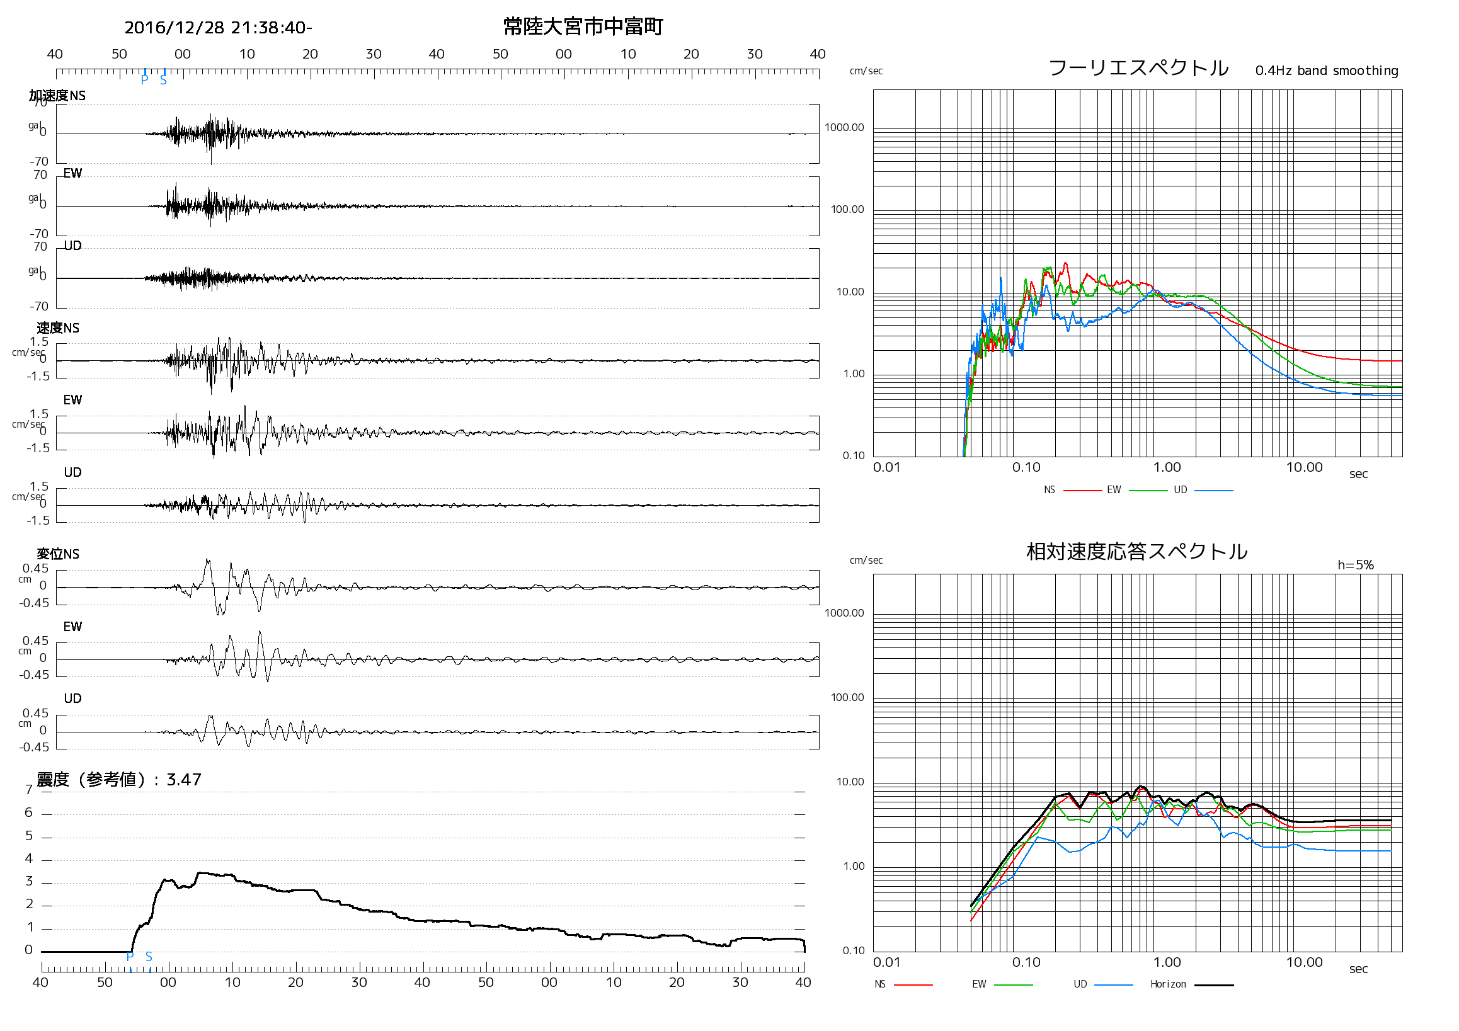The width and height of the screenshot is (1459, 1031).
Task: Click the peak of the seismic intensity curve
Action: [x=201, y=874]
